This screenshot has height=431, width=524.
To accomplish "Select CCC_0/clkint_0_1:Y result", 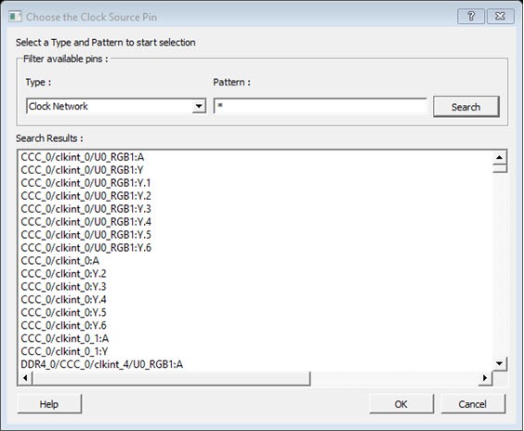I will click(64, 351).
